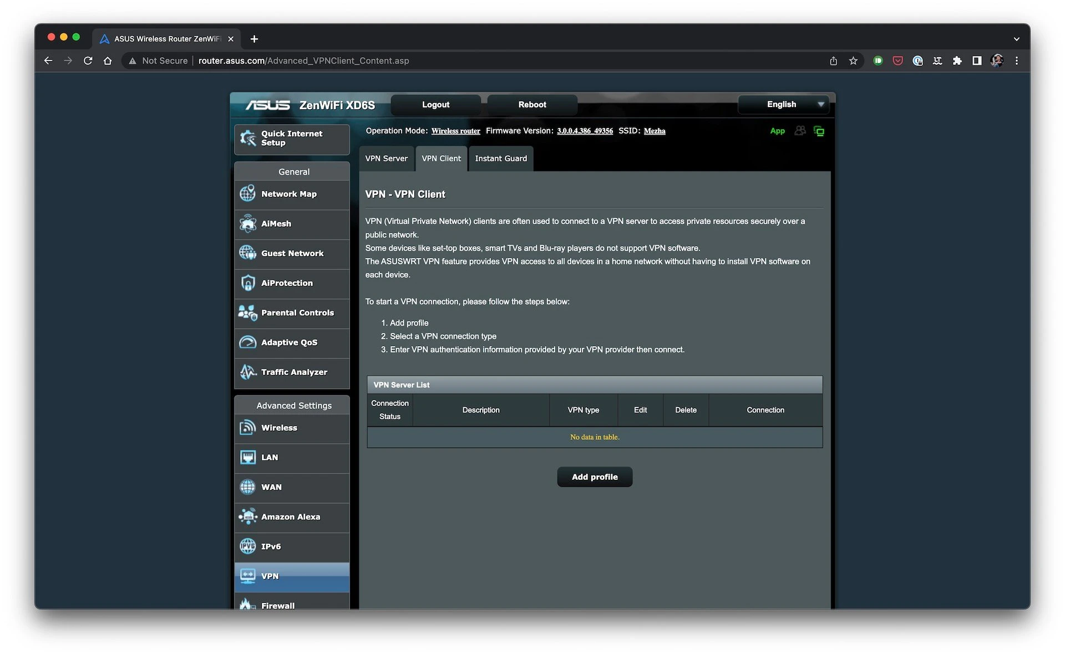The width and height of the screenshot is (1065, 655).
Task: Expand the tab search chevron
Action: [x=1016, y=39]
